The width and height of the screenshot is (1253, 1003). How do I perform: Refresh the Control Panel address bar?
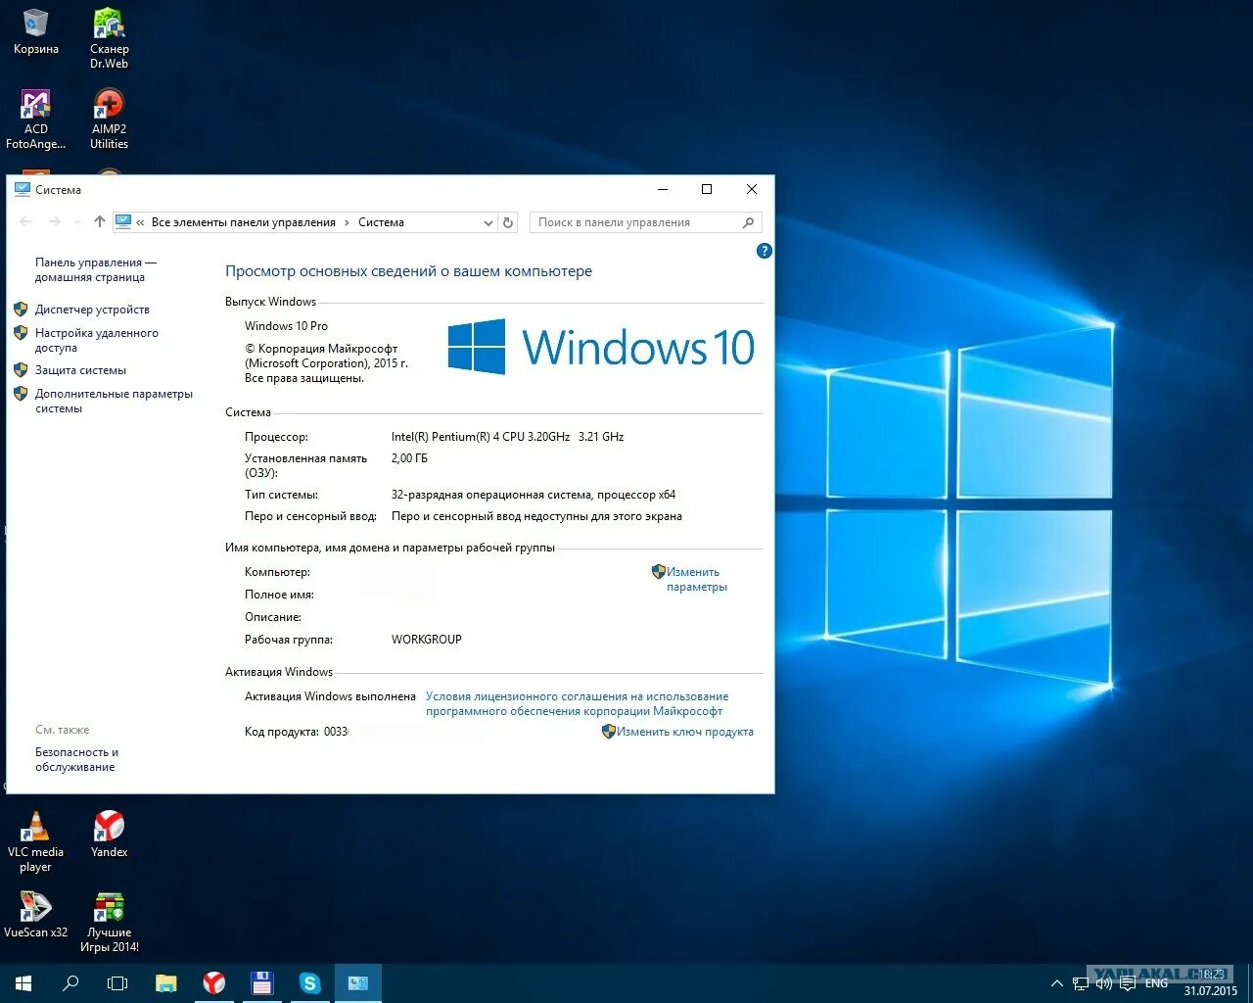point(508,222)
